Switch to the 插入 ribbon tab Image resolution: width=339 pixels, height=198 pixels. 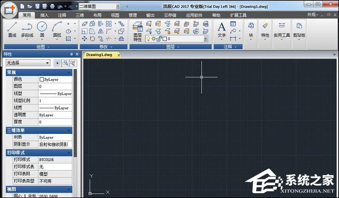44,15
